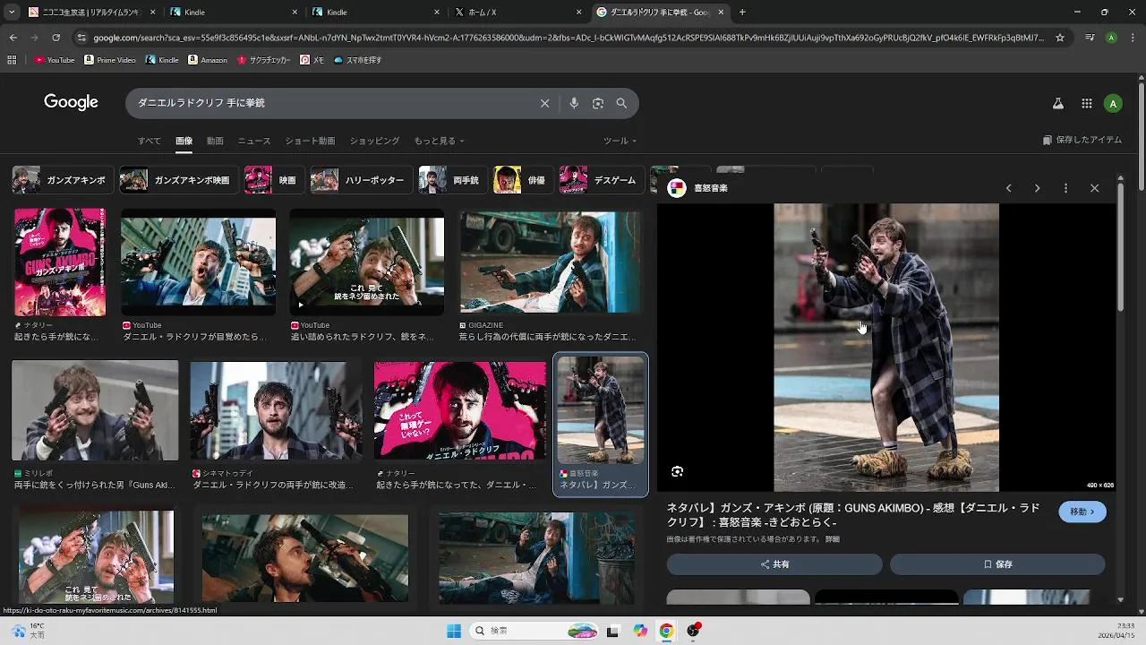Switch to ショート動画 results tab
Image resolution: width=1146 pixels, height=645 pixels.
tap(310, 141)
